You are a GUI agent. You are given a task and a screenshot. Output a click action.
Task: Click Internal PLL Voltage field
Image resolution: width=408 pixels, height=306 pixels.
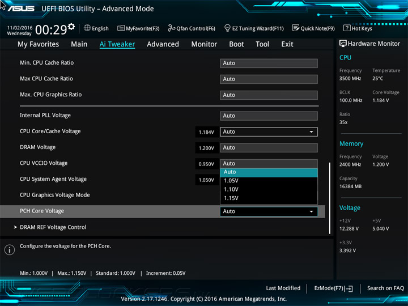(x=269, y=116)
